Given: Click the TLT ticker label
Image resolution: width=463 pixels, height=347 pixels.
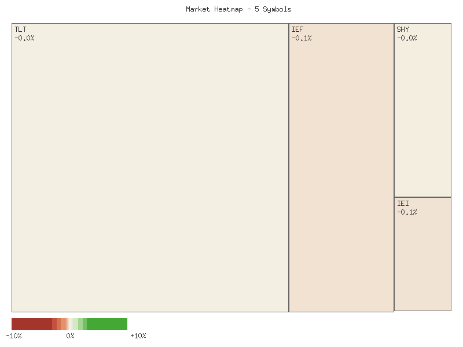Looking at the screenshot, I should pos(20,28).
